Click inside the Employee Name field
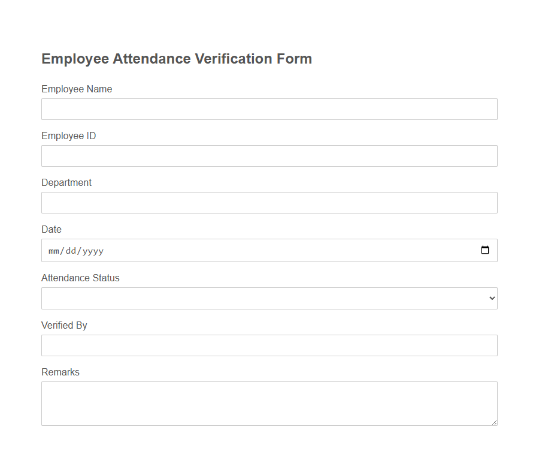Image resolution: width=539 pixels, height=475 pixels. point(269,109)
